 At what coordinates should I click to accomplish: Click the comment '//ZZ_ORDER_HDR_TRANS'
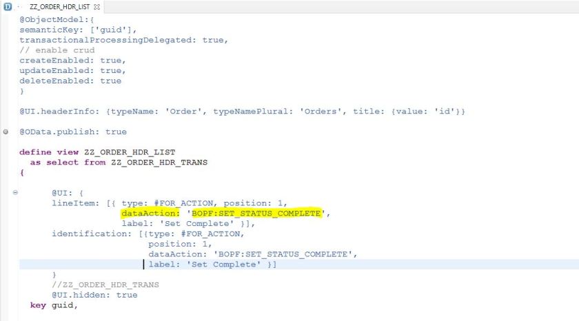(105, 285)
